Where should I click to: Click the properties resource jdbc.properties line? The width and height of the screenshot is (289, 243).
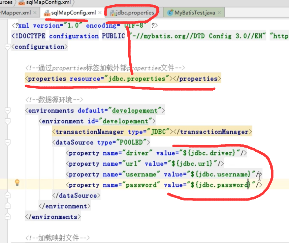coord(123,79)
